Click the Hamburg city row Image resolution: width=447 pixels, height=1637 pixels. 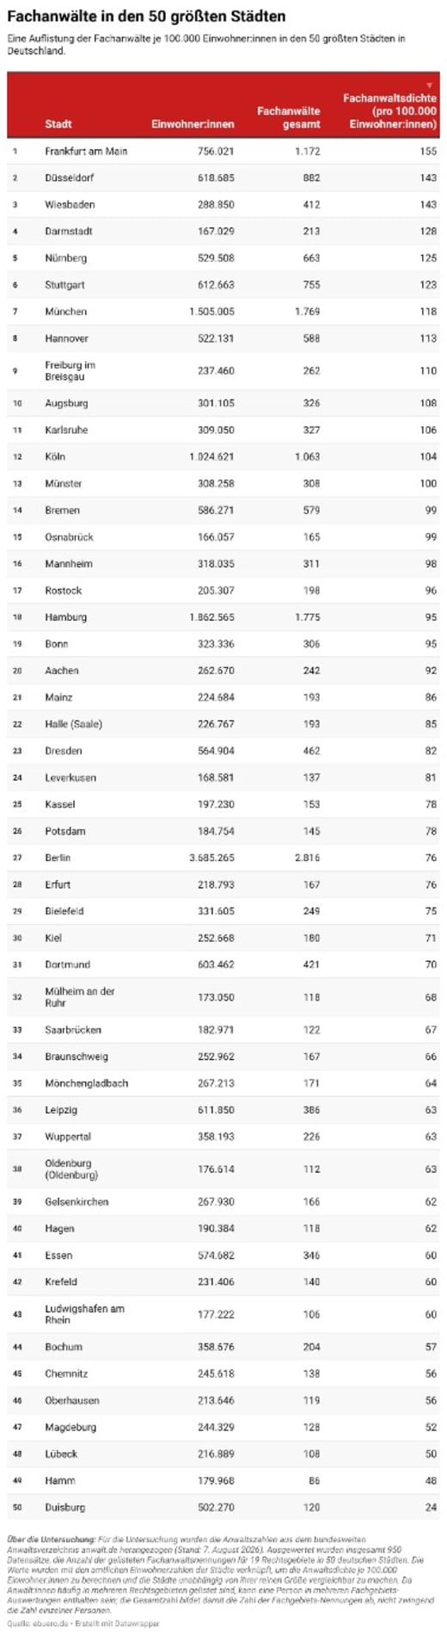click(223, 617)
